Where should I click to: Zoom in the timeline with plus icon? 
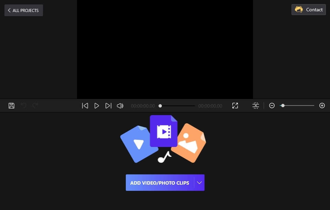click(322, 106)
